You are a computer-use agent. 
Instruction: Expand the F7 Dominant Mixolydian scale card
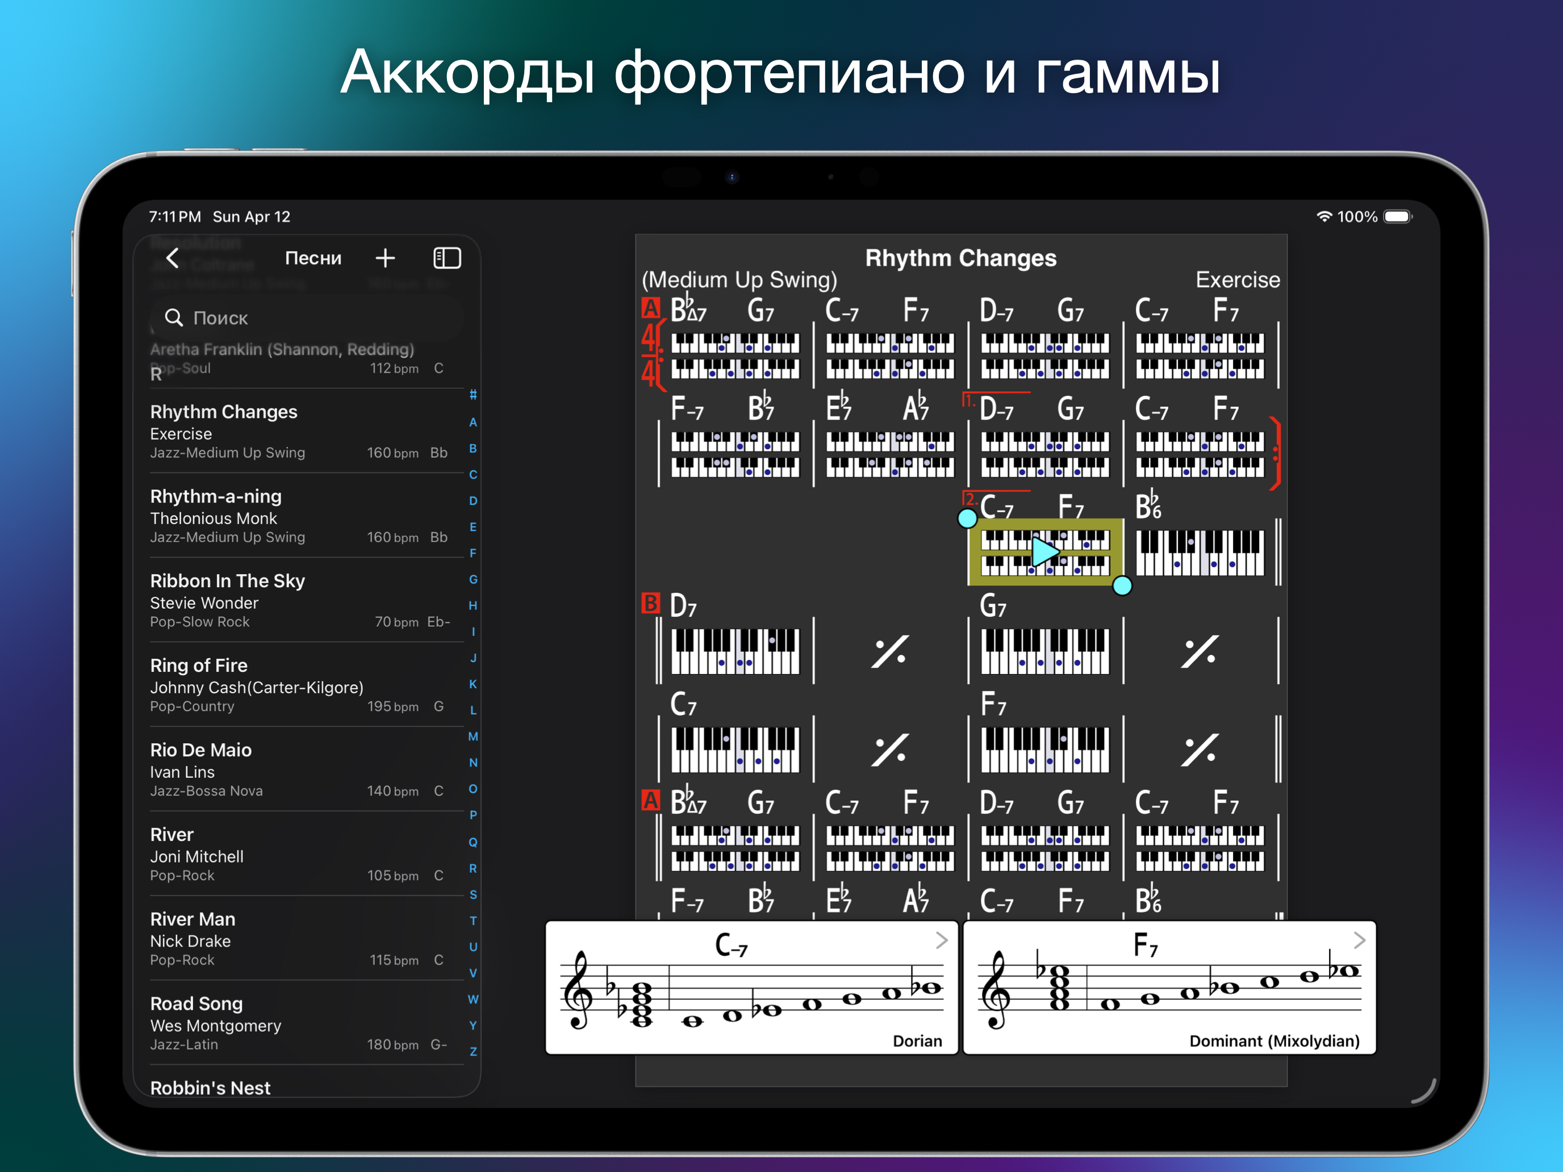click(1360, 940)
